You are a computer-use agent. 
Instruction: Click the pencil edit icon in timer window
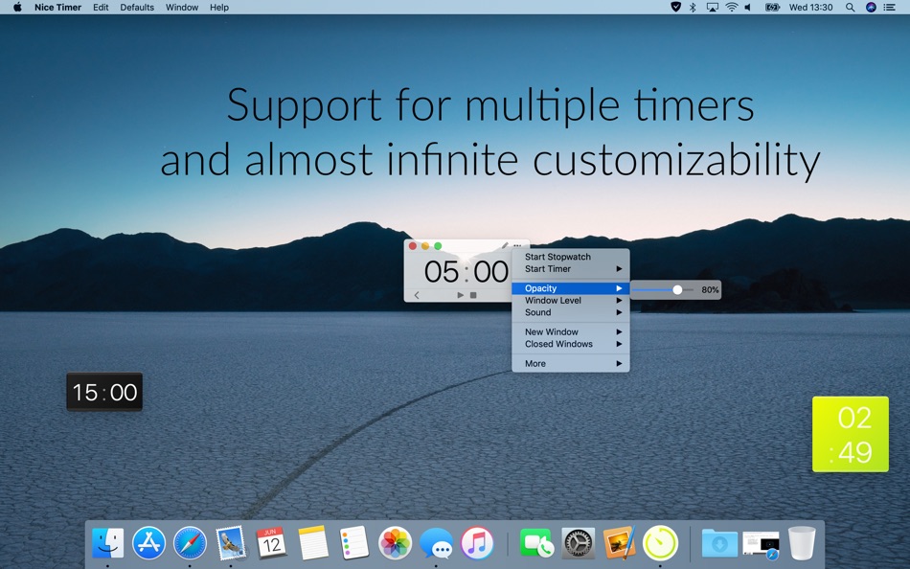(504, 246)
